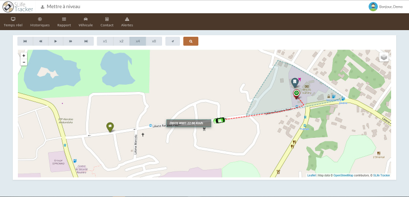Viewport: 409px width, 197px height.
Task: Click the green car marker on map
Action: coord(219,120)
